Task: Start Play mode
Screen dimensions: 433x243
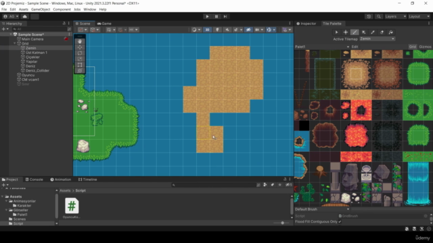Action: 208,16
